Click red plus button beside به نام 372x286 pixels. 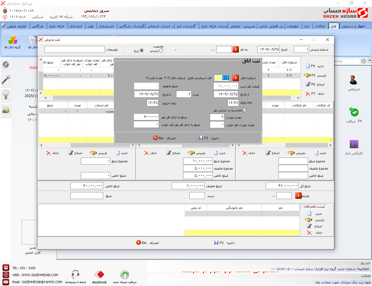tap(236, 49)
